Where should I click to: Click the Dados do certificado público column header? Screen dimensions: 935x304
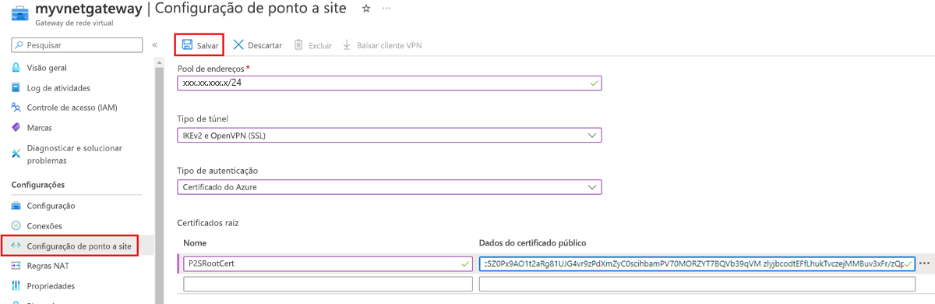click(532, 243)
